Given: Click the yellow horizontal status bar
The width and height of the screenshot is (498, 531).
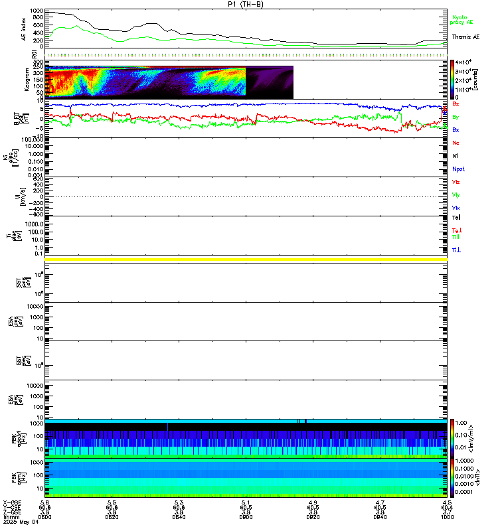Looking at the screenshot, I should pos(246,260).
